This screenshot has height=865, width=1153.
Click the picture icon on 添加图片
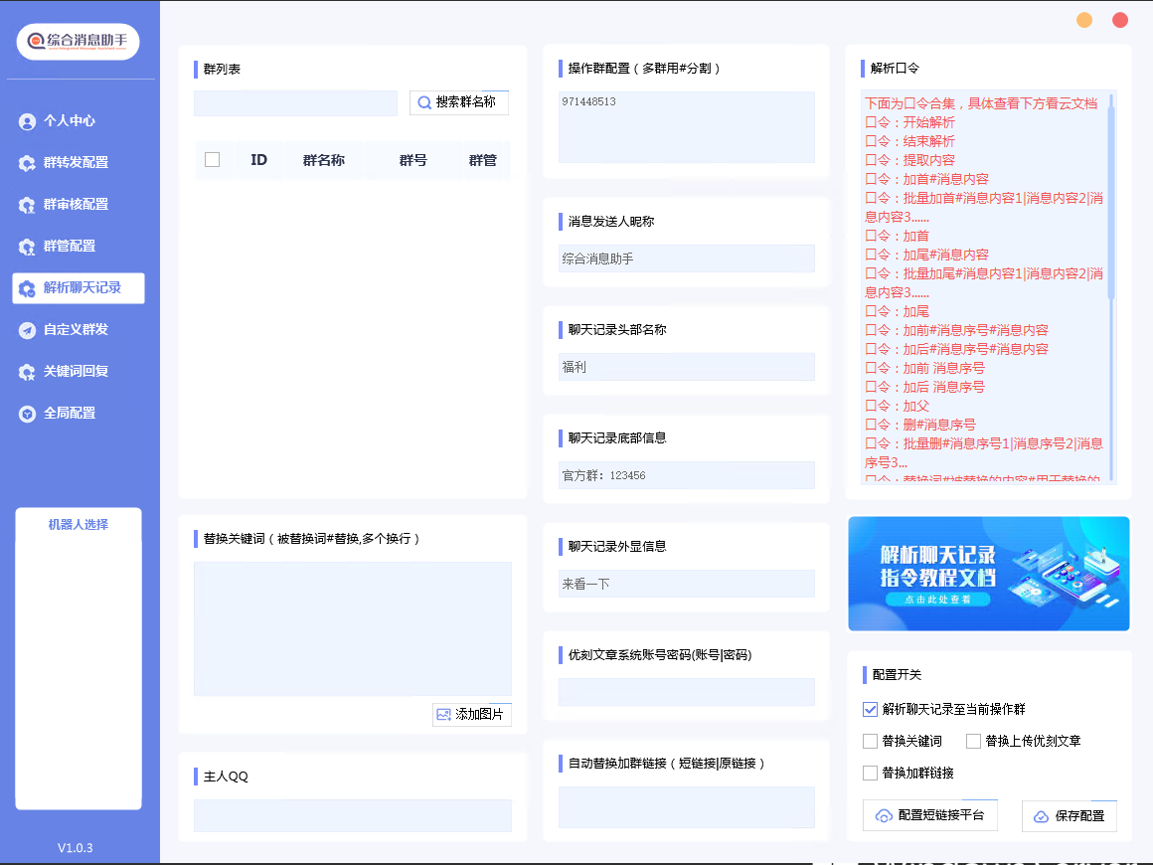(x=443, y=714)
